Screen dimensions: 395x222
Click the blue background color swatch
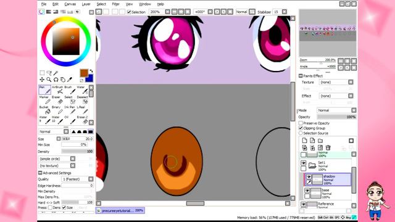(x=90, y=79)
